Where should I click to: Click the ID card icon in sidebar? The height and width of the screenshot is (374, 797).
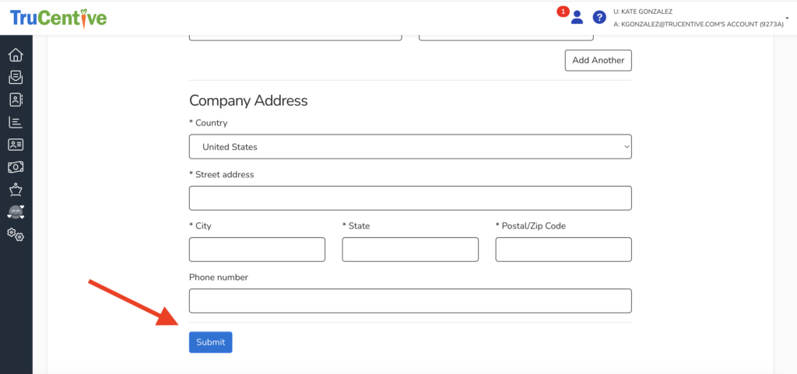pos(16,145)
